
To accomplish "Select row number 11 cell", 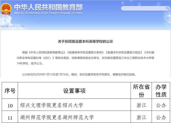I will (10, 117).
